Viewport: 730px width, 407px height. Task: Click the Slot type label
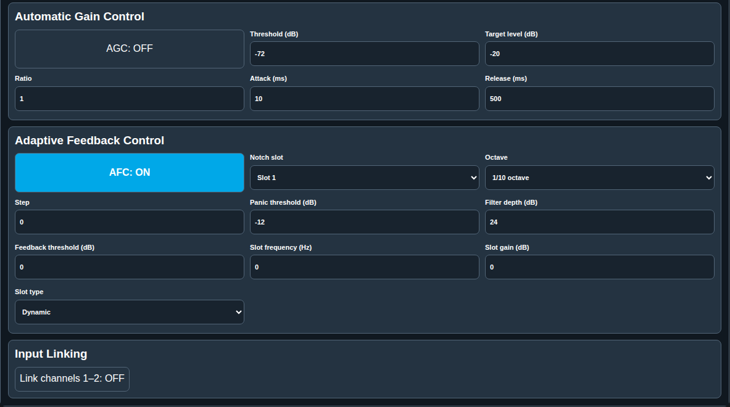29,292
